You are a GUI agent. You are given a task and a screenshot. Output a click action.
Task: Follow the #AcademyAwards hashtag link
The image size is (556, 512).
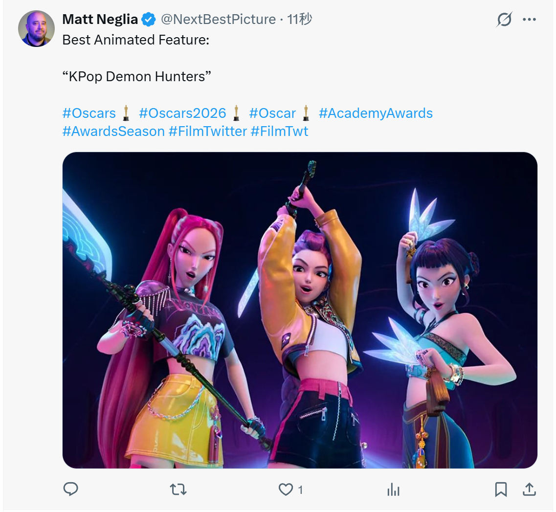pos(376,113)
